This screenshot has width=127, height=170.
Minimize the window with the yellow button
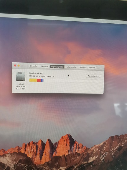(x=19, y=66)
